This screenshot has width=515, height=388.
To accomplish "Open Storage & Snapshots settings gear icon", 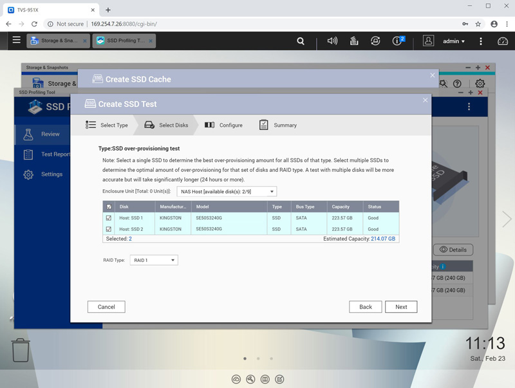I will [480, 84].
